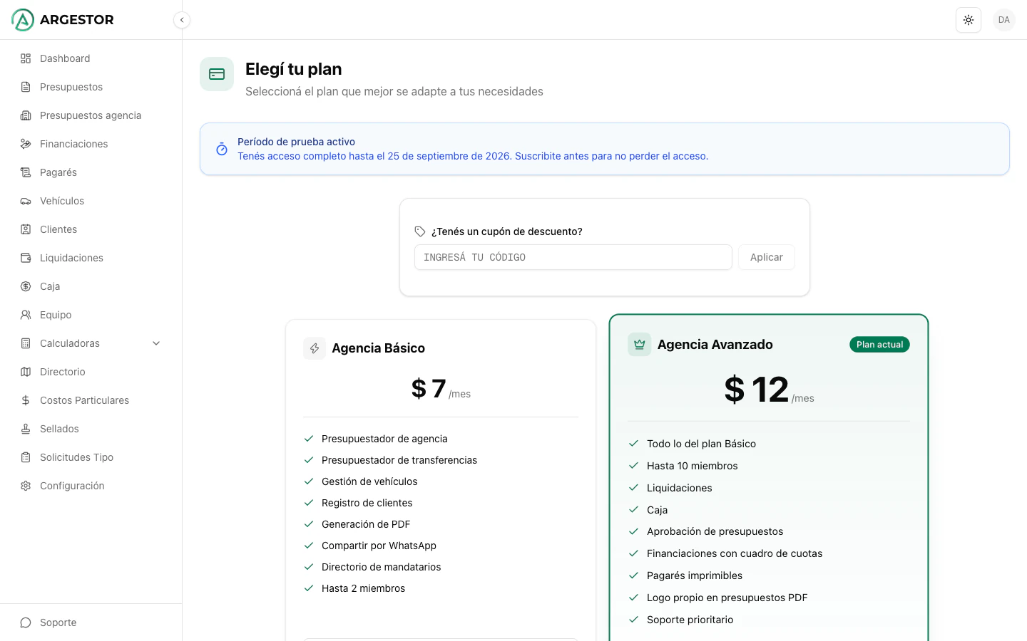The width and height of the screenshot is (1027, 641).
Task: Click the Pagarés scroll icon
Action: tap(26, 172)
